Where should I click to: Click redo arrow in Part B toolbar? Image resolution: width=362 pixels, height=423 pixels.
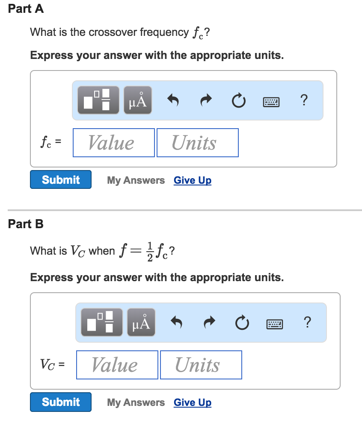[x=209, y=323]
